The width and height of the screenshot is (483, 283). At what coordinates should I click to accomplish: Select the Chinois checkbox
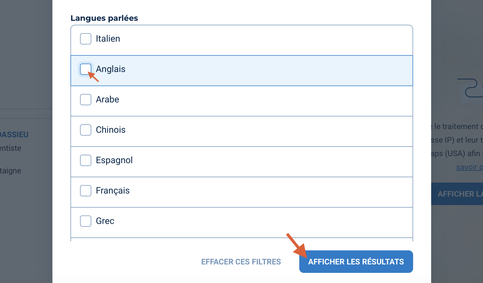[x=86, y=130]
